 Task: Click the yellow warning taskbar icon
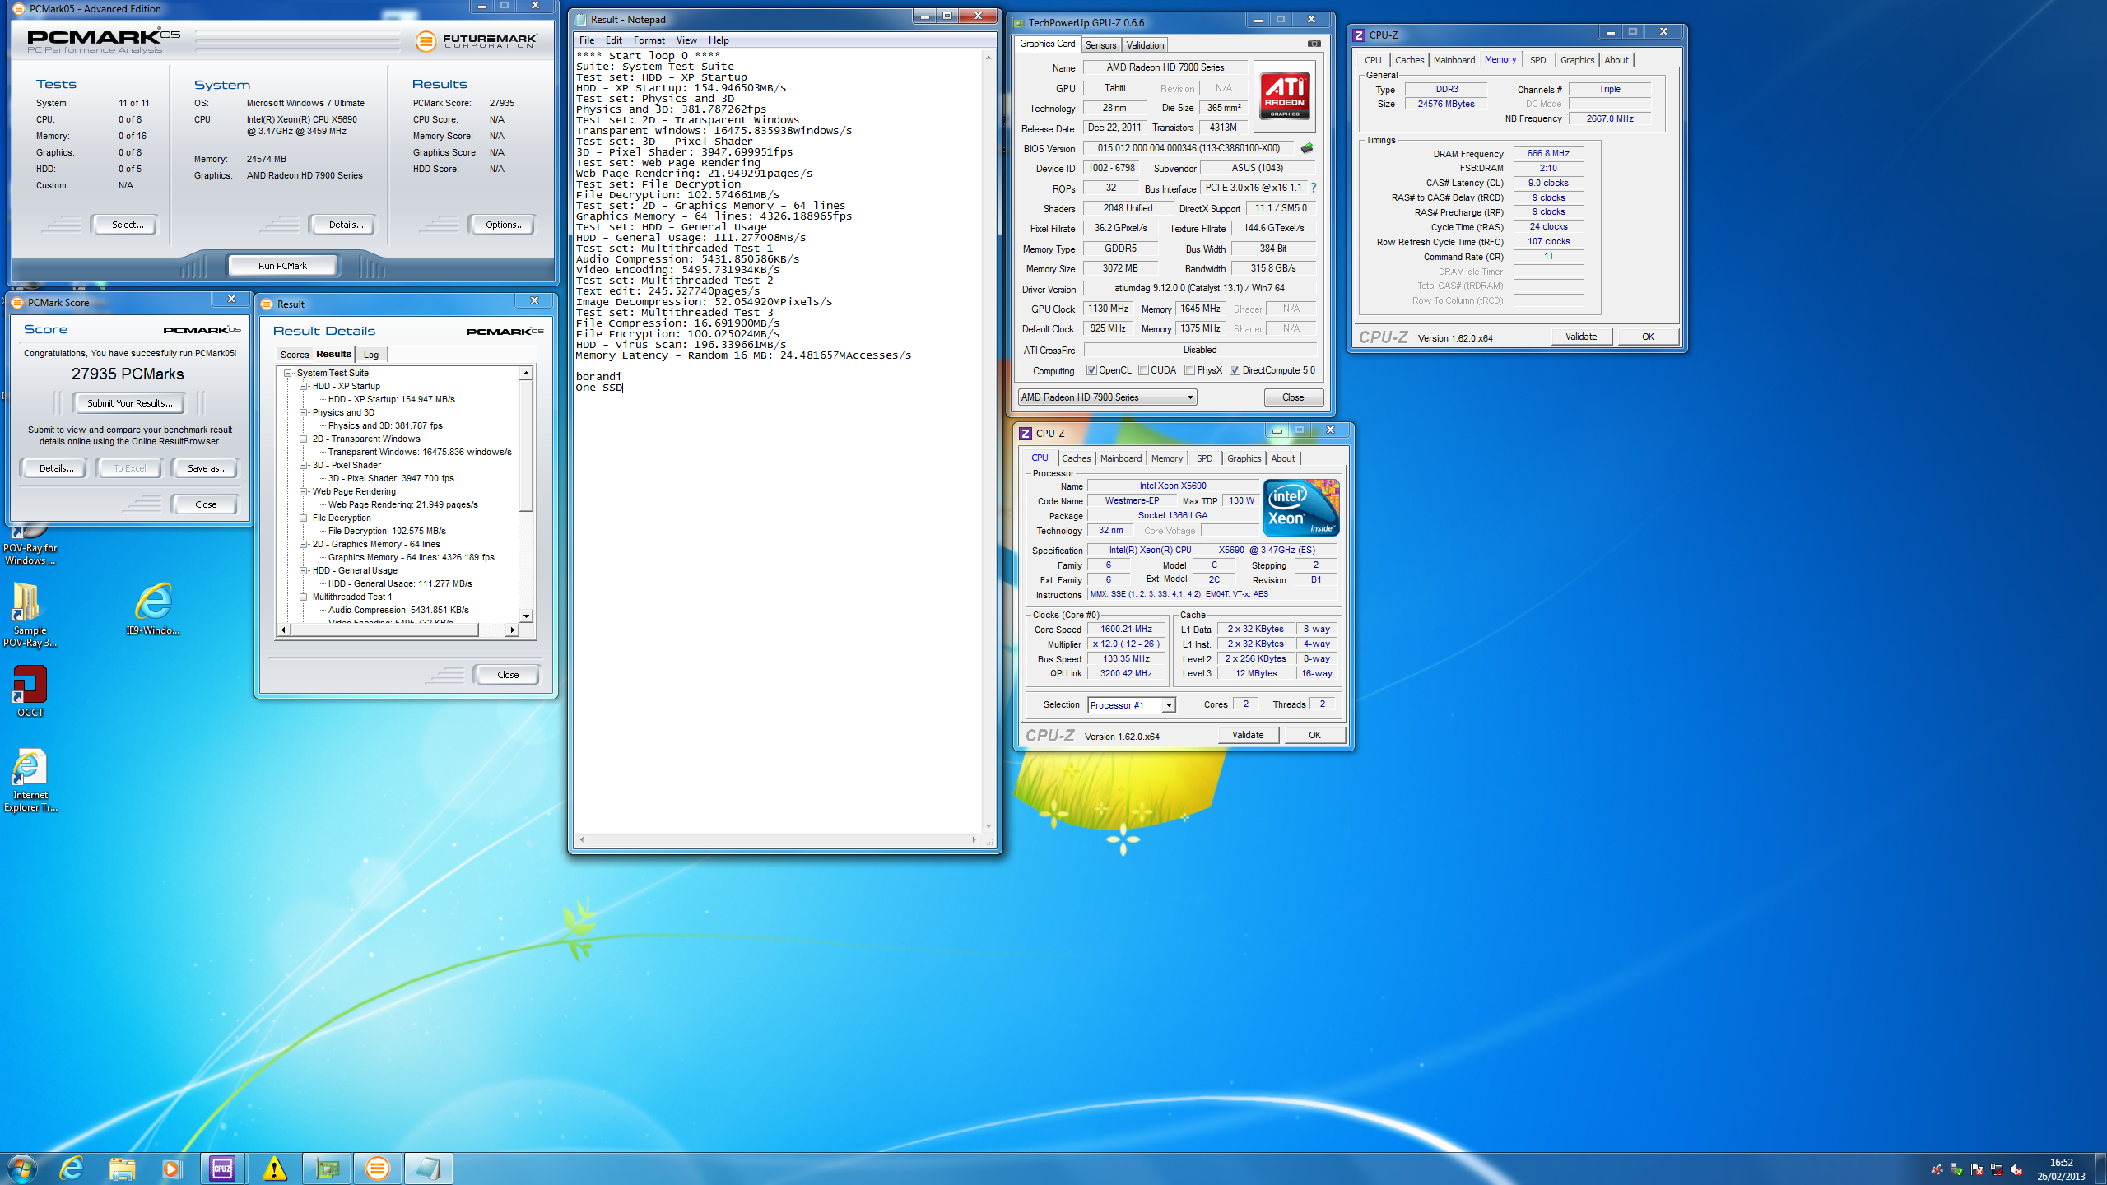point(274,1168)
